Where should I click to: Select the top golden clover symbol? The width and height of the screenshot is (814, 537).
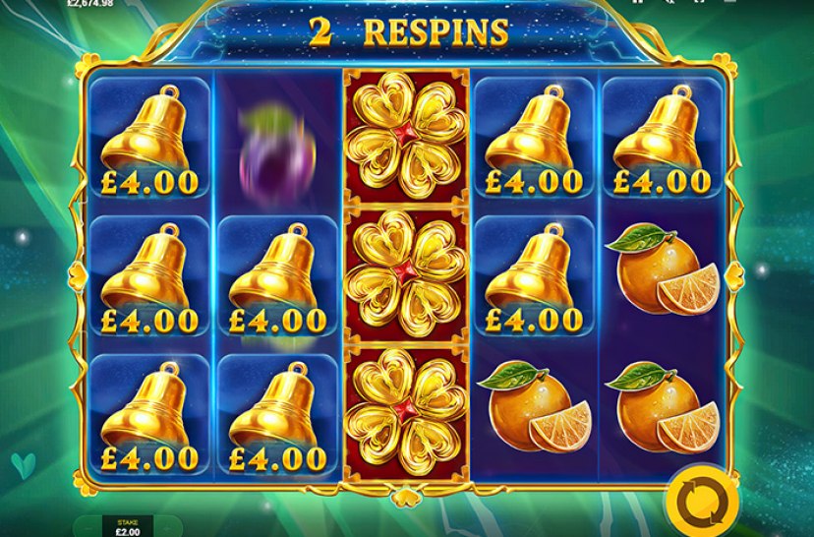coord(406,136)
